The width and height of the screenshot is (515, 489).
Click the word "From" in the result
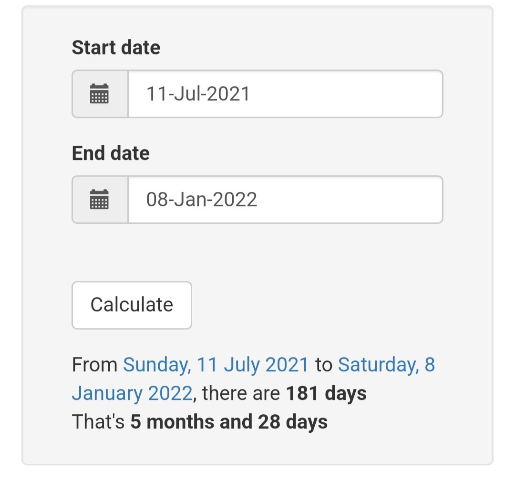pyautogui.click(x=94, y=365)
